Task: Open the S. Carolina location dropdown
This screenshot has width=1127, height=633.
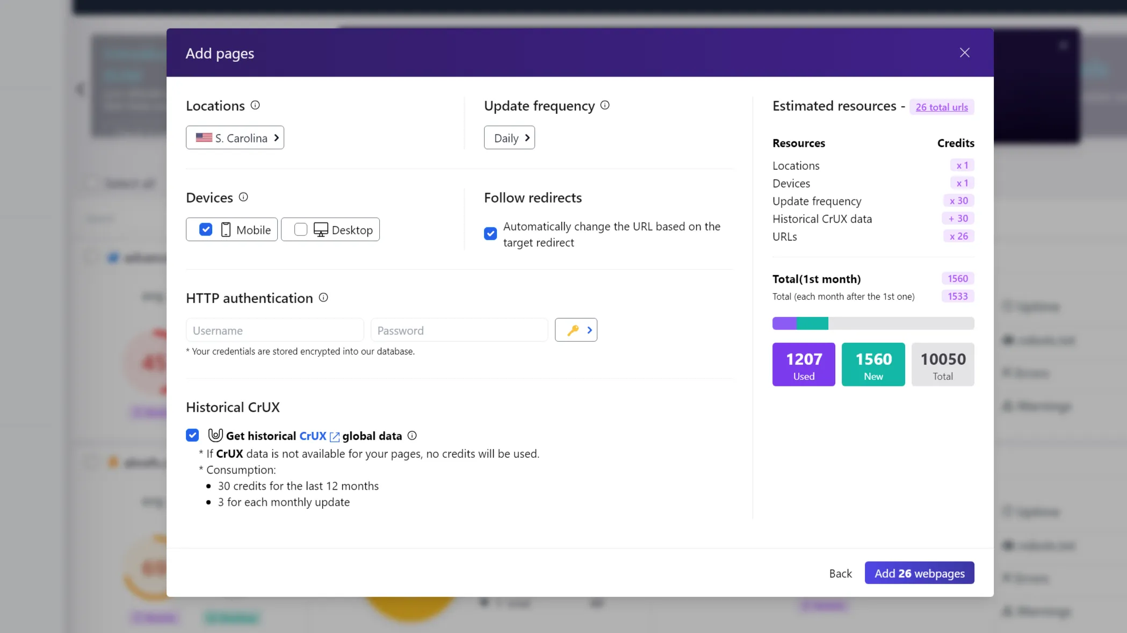Action: (235, 138)
